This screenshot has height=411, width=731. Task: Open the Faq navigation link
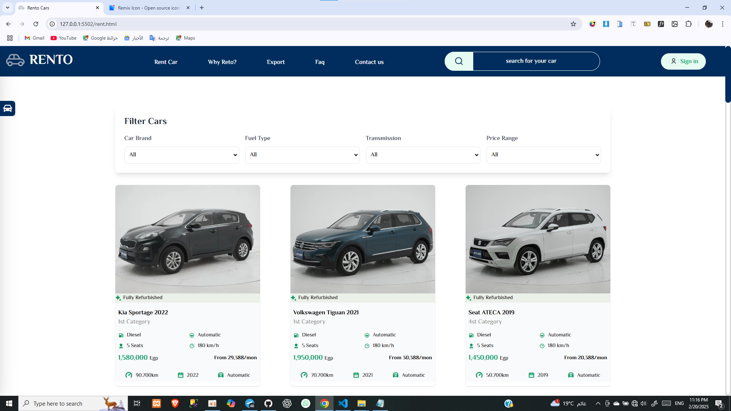[320, 62]
